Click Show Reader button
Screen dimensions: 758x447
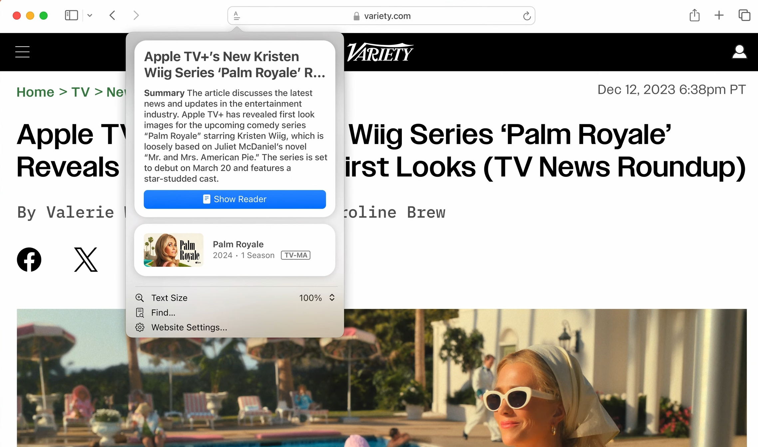click(235, 199)
